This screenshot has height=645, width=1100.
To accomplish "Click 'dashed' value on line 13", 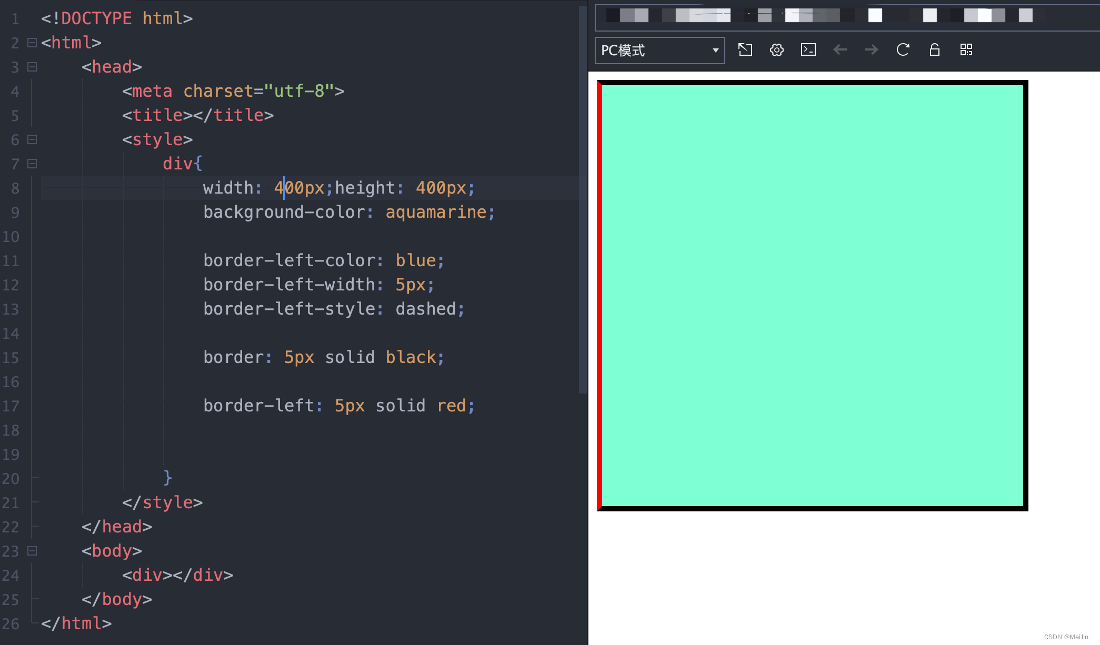I will point(426,309).
